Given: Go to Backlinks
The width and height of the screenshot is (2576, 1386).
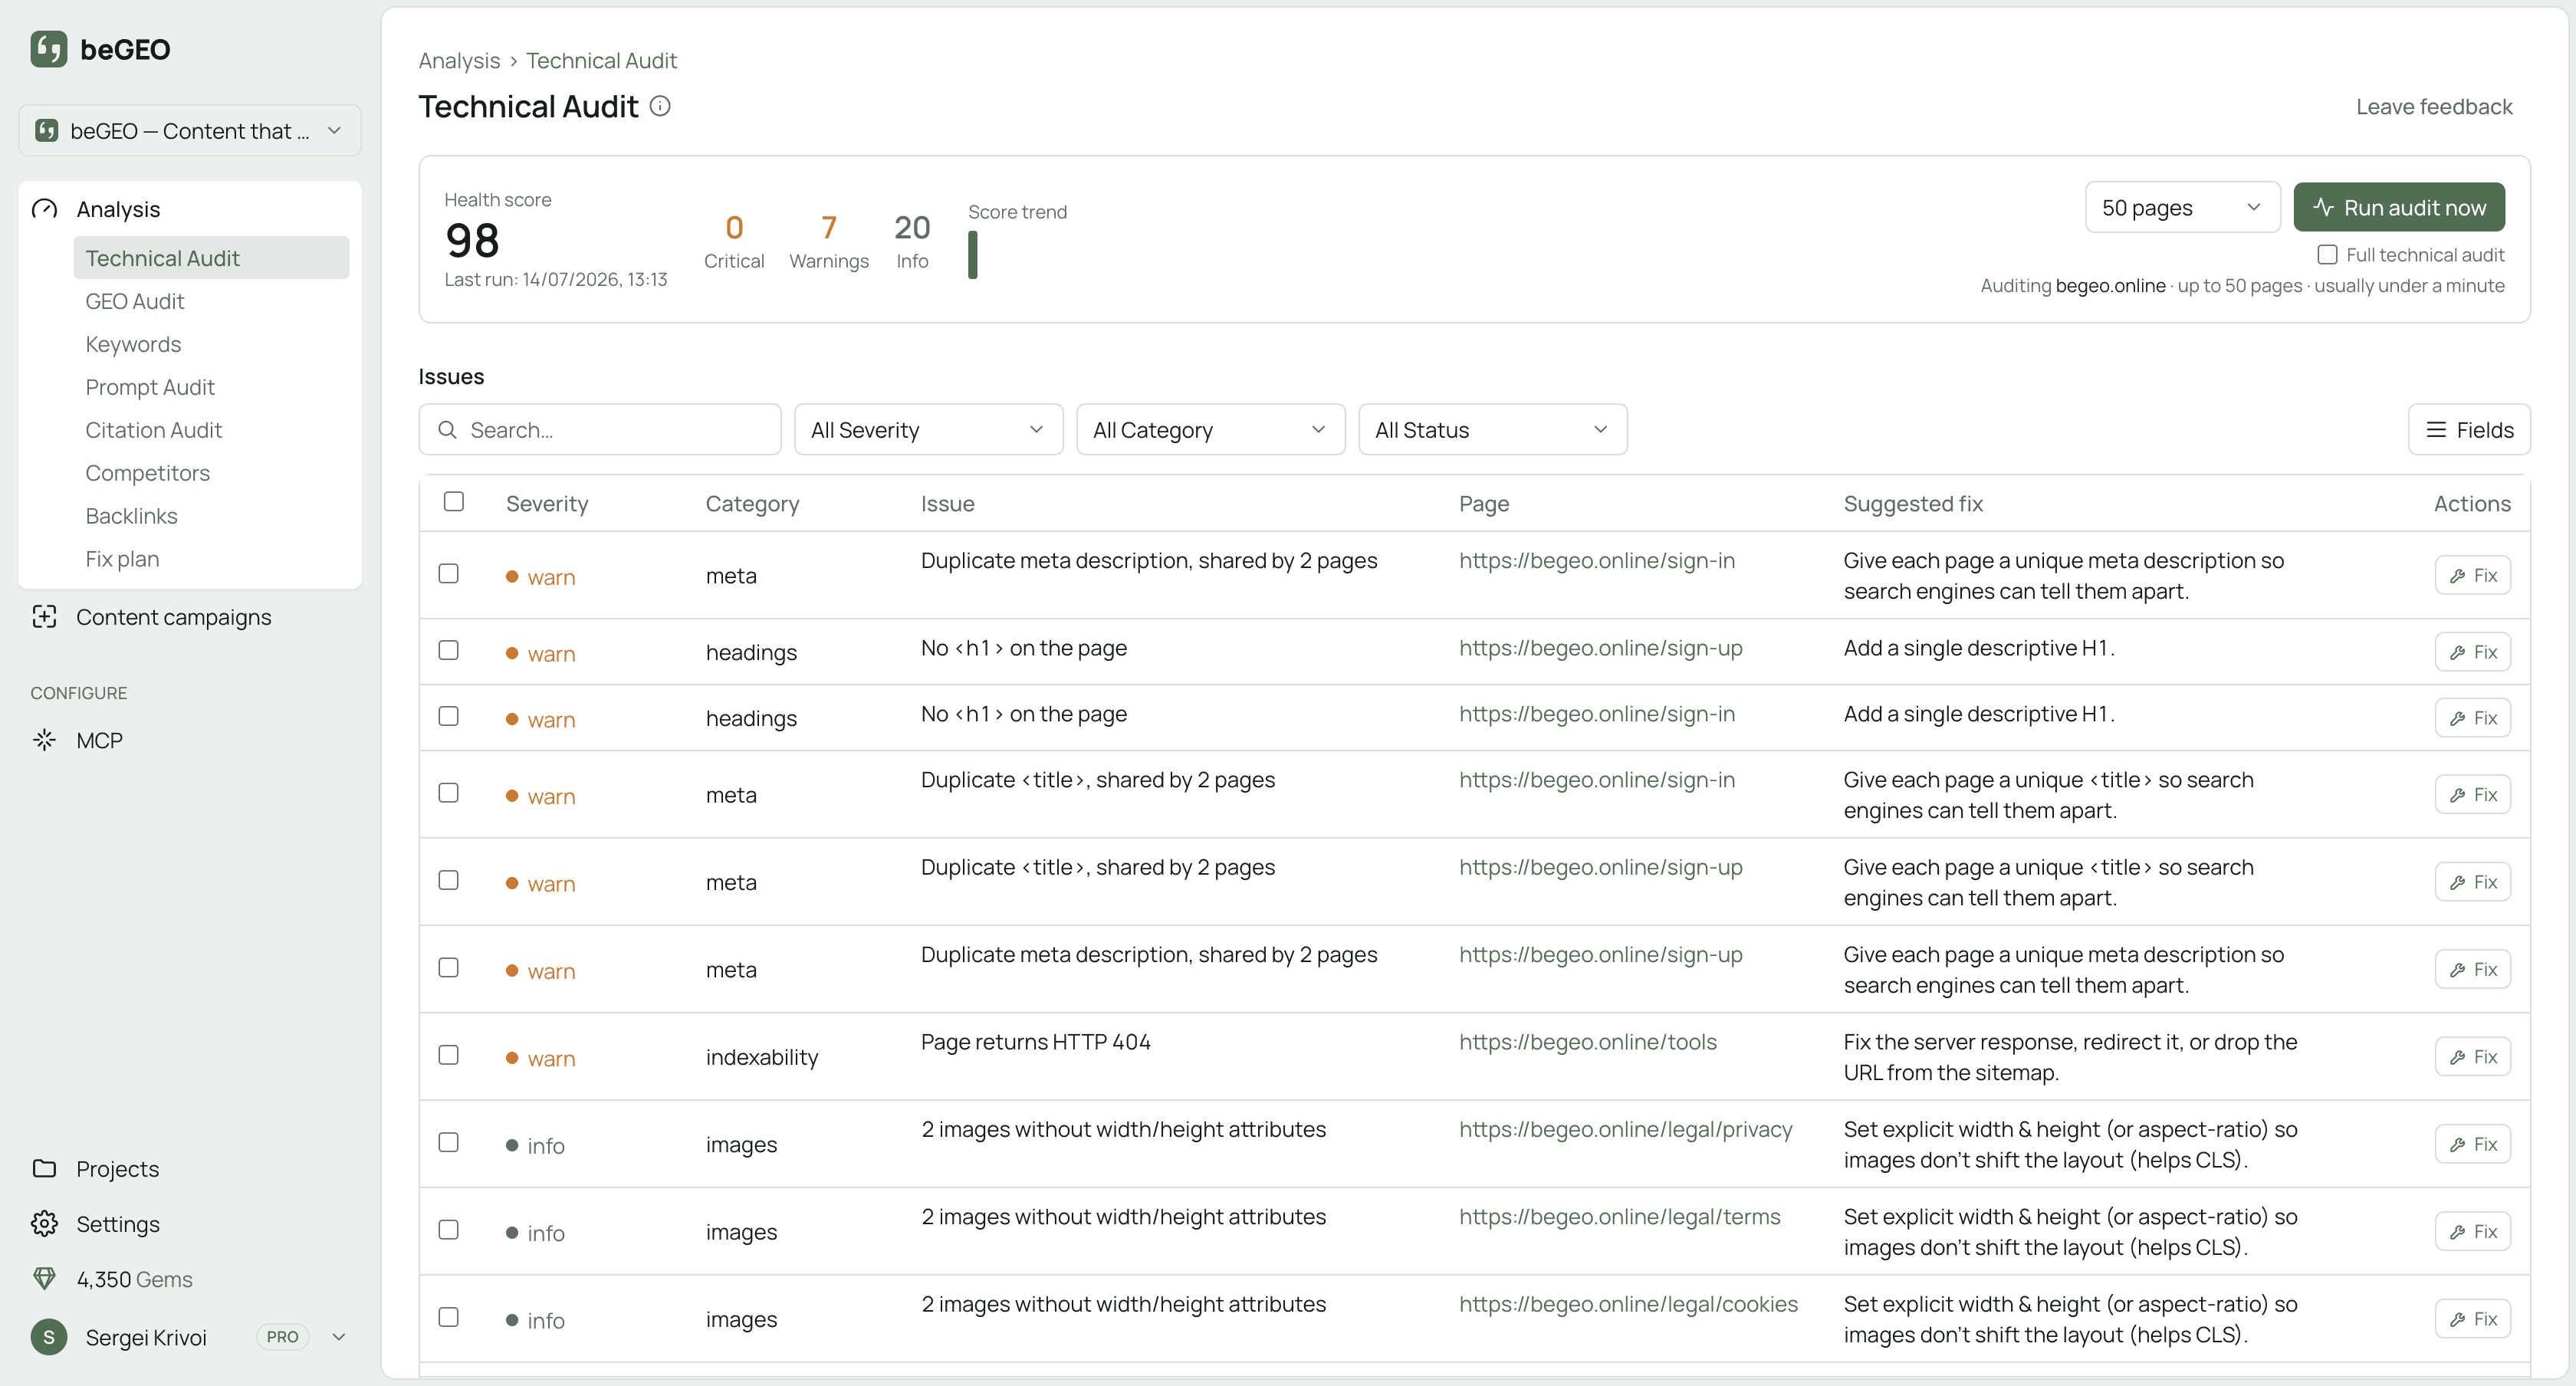Looking at the screenshot, I should (131, 516).
